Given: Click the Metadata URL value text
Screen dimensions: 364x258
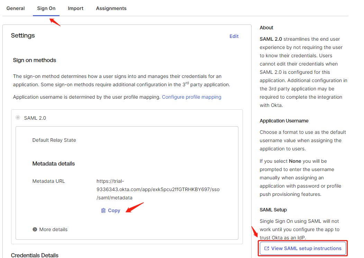Looking at the screenshot, I should pyautogui.click(x=158, y=189).
